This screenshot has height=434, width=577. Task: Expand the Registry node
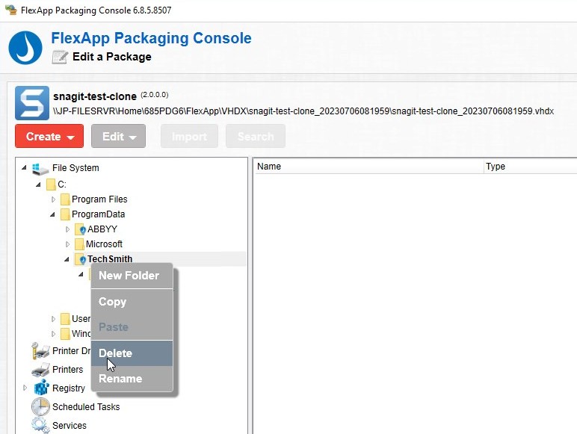(x=25, y=388)
